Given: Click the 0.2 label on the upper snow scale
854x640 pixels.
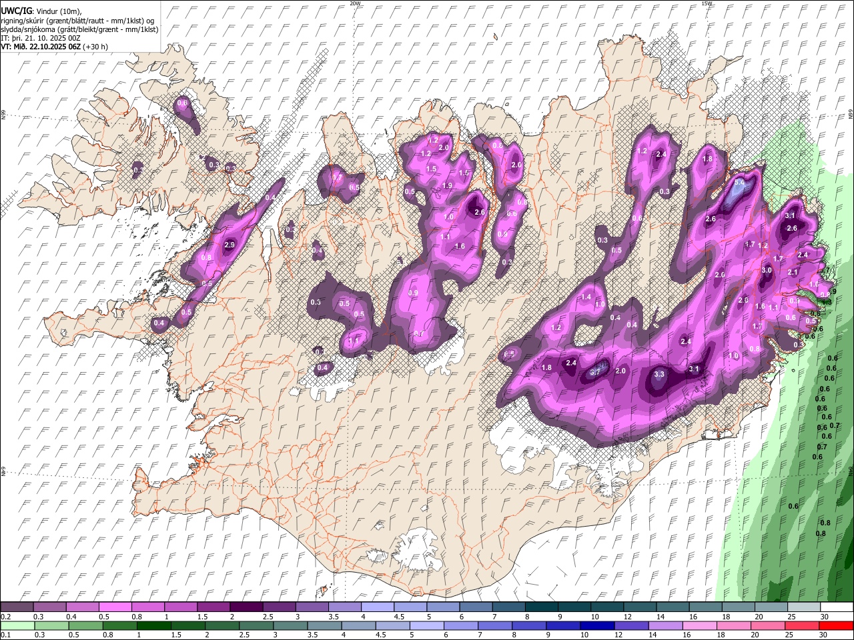Looking at the screenshot, I should 5,617.
